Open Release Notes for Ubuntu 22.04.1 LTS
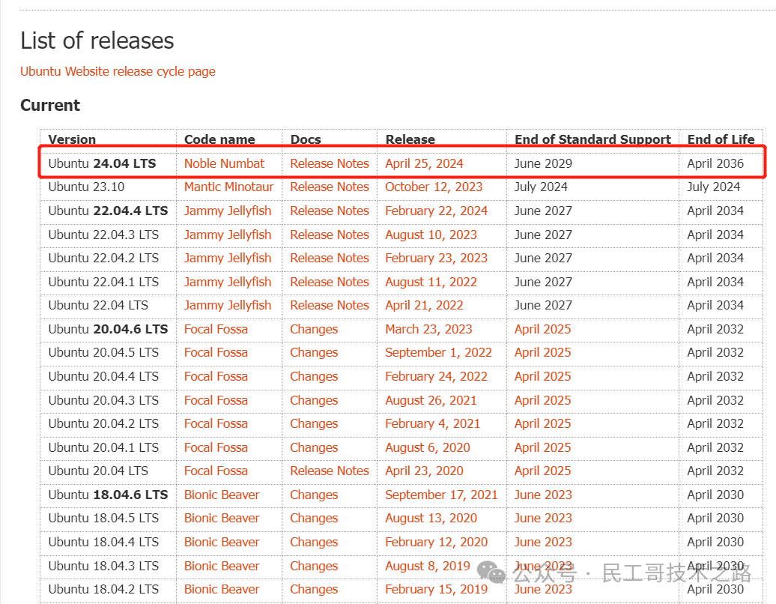The width and height of the screenshot is (776, 604). [330, 282]
